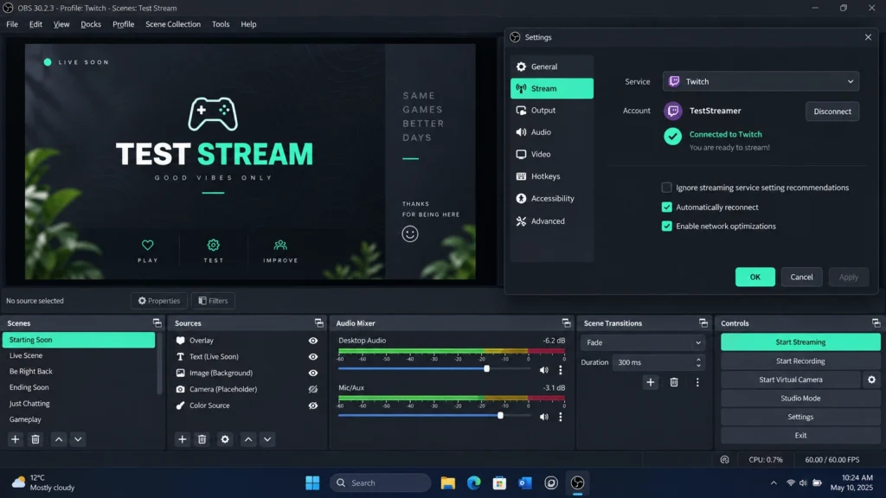Screen dimensions: 886x498
Task: Open the Service dropdown showing Twitch
Action: click(x=761, y=81)
